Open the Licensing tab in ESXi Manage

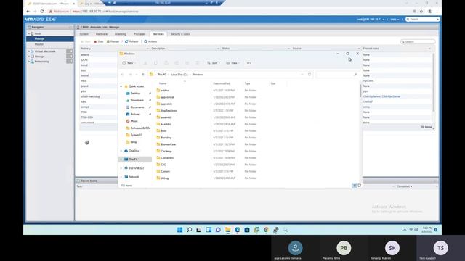(121, 34)
